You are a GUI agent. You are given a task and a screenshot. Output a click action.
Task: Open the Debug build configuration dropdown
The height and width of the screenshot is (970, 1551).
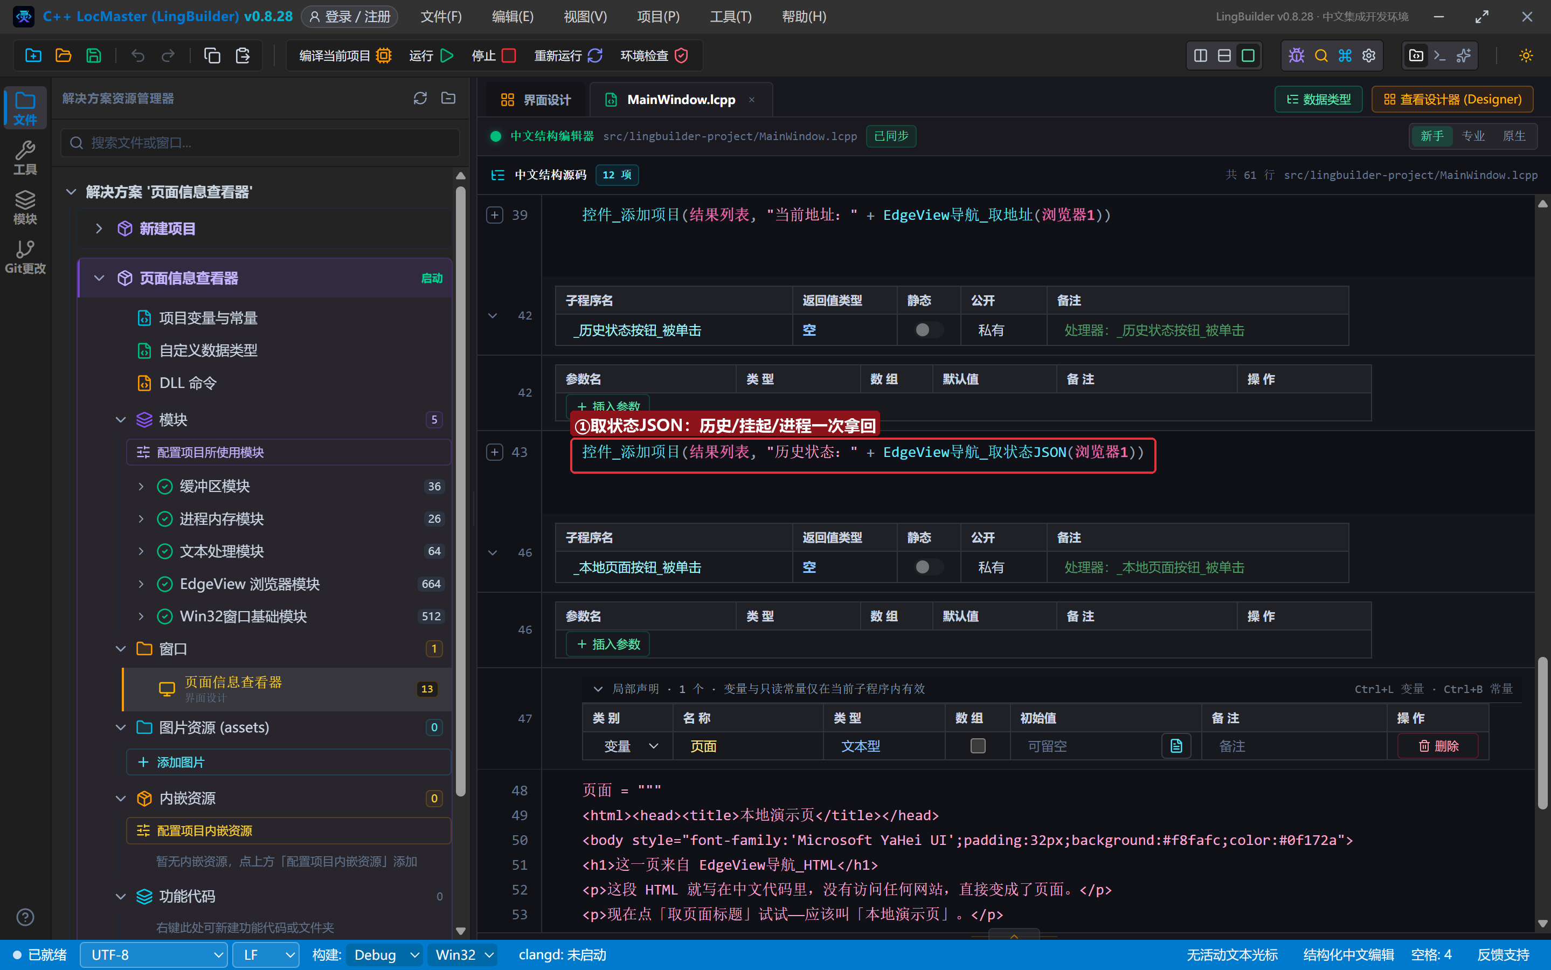tap(385, 954)
